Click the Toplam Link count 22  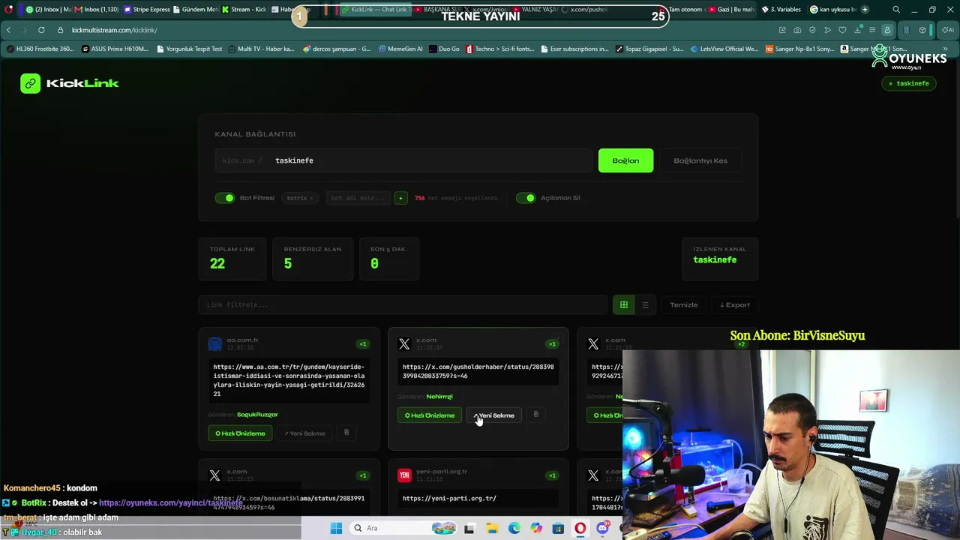point(217,263)
